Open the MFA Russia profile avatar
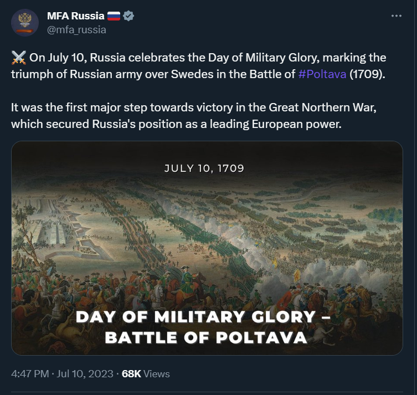 25,23
